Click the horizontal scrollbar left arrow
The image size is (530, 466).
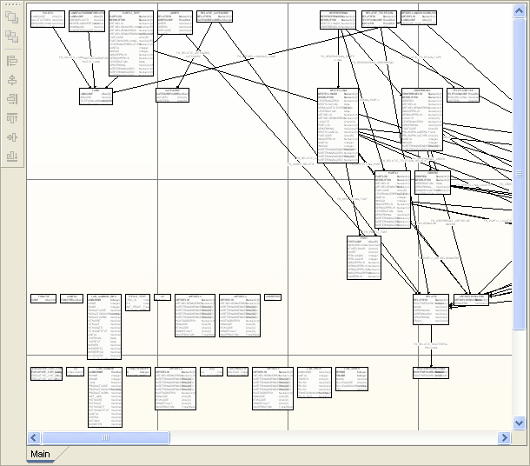click(x=34, y=437)
